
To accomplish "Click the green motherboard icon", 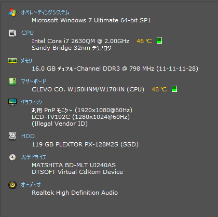I will click(12, 82).
